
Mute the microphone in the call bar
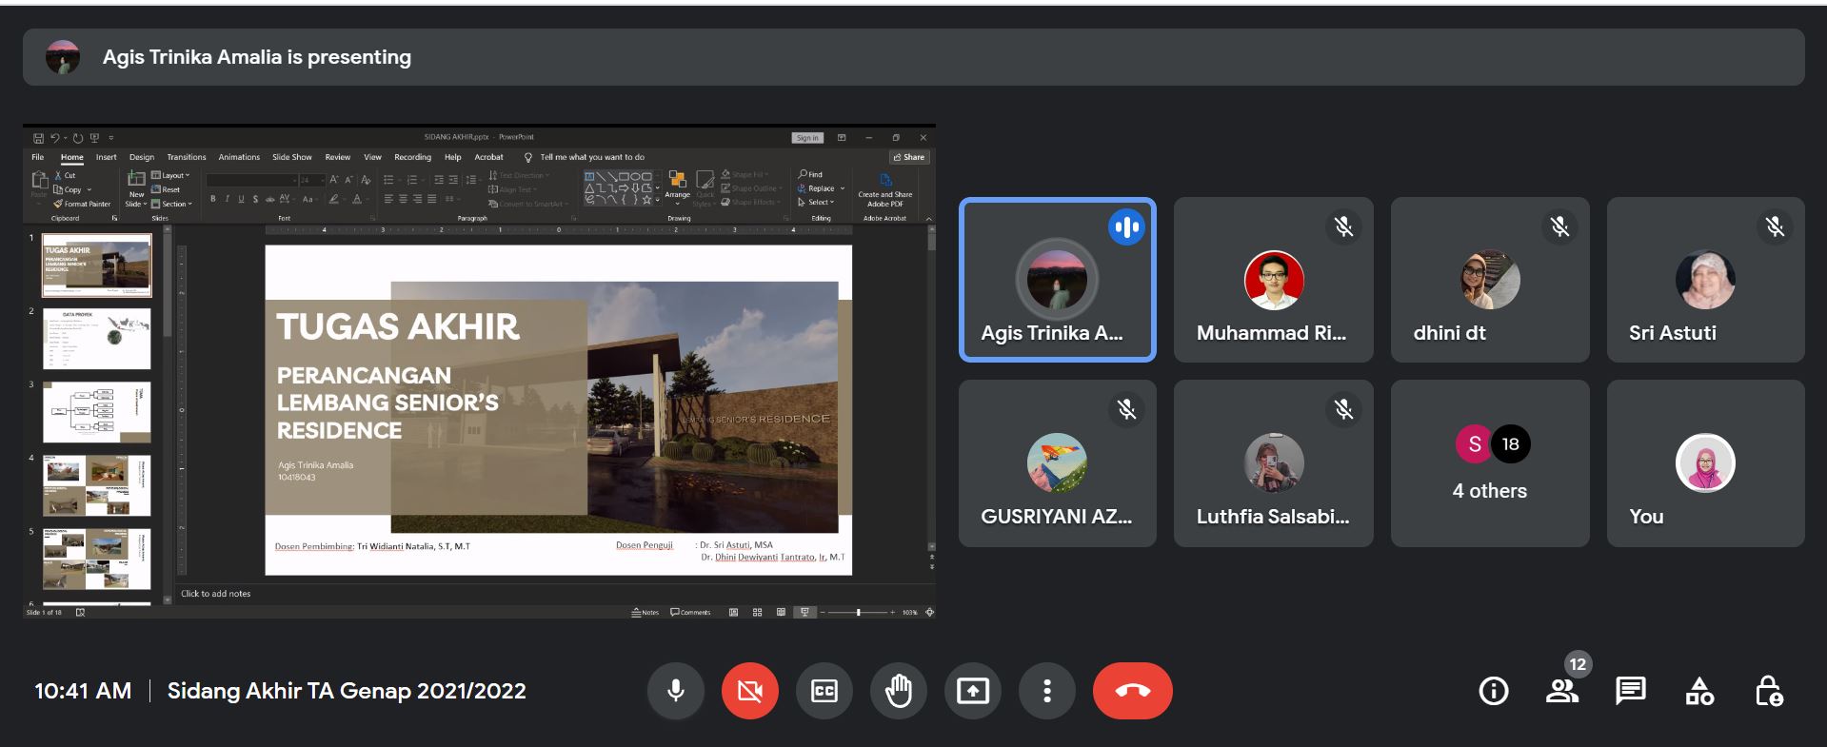675,691
